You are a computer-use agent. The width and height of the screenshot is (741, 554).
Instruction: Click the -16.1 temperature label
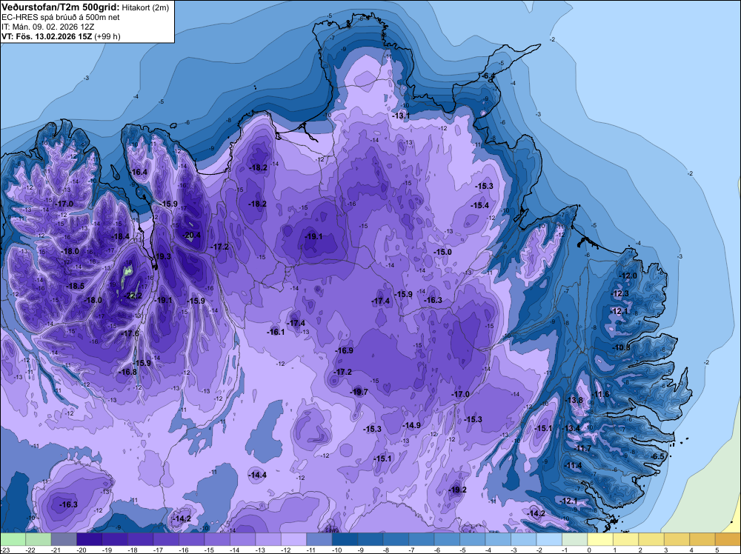click(x=276, y=332)
